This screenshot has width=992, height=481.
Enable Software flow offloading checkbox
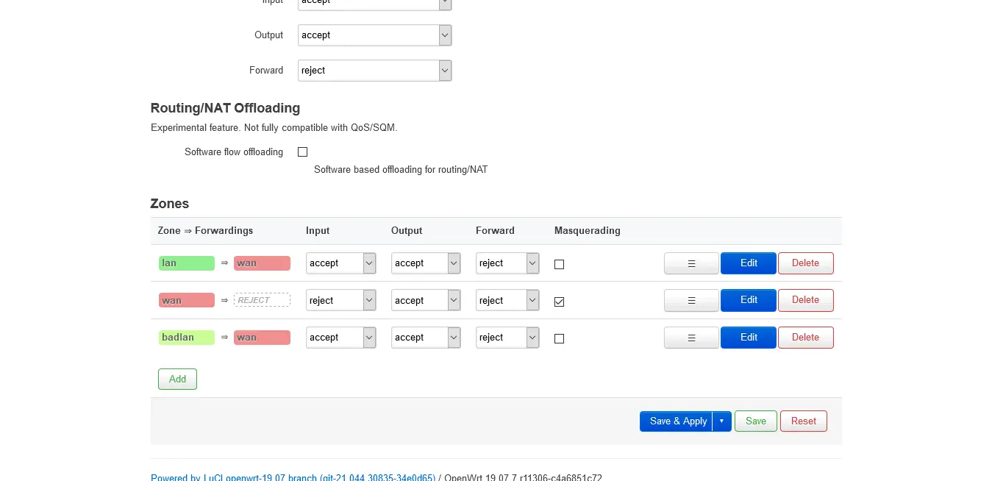(302, 152)
